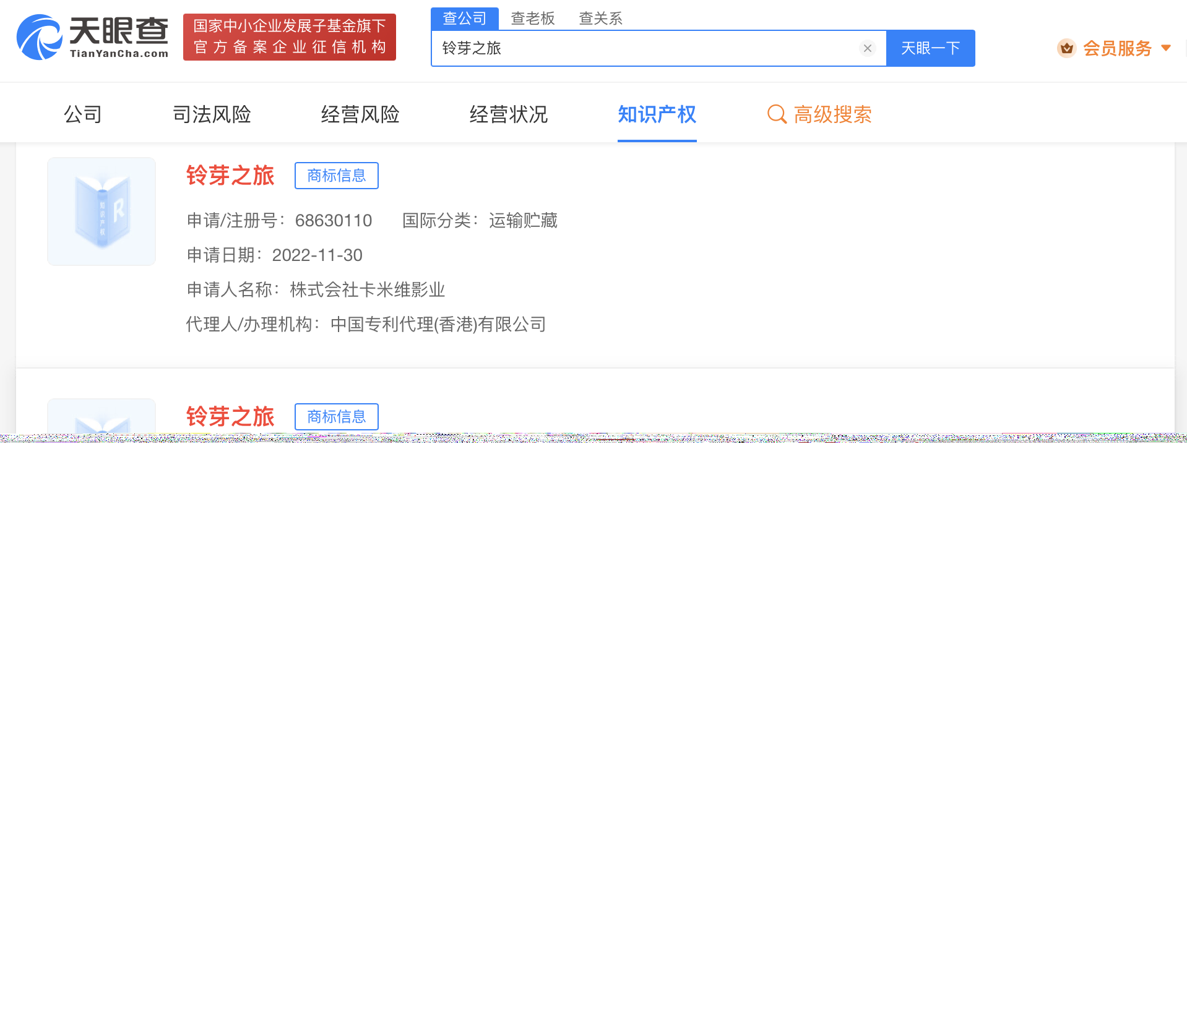Open the 会员服务 dropdown arrow

(1166, 48)
